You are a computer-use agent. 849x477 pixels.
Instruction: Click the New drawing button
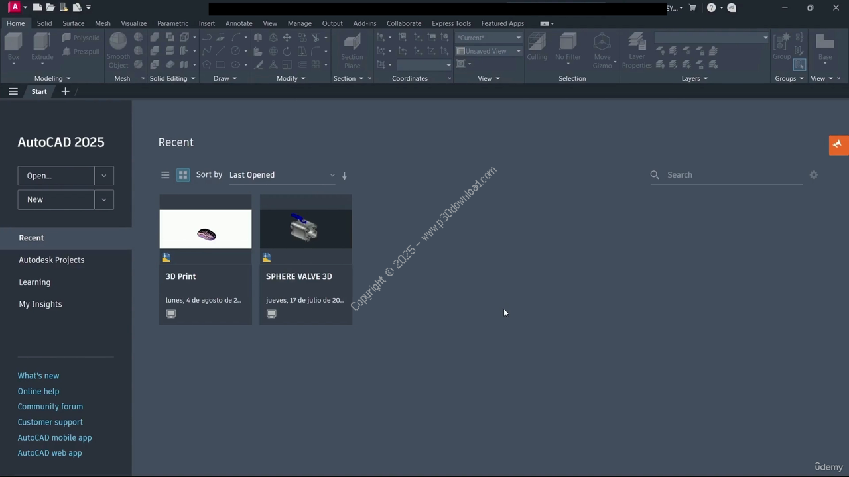coord(56,199)
